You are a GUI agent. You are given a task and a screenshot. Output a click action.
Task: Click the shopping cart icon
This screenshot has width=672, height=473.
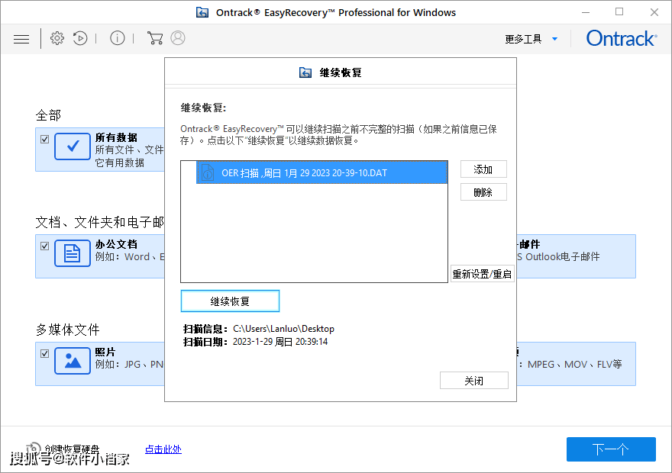155,38
